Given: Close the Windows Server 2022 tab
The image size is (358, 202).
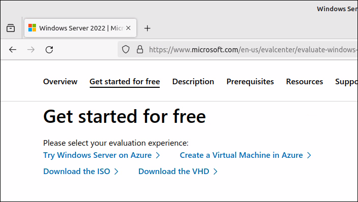Looking at the screenshot, I should click(128, 28).
